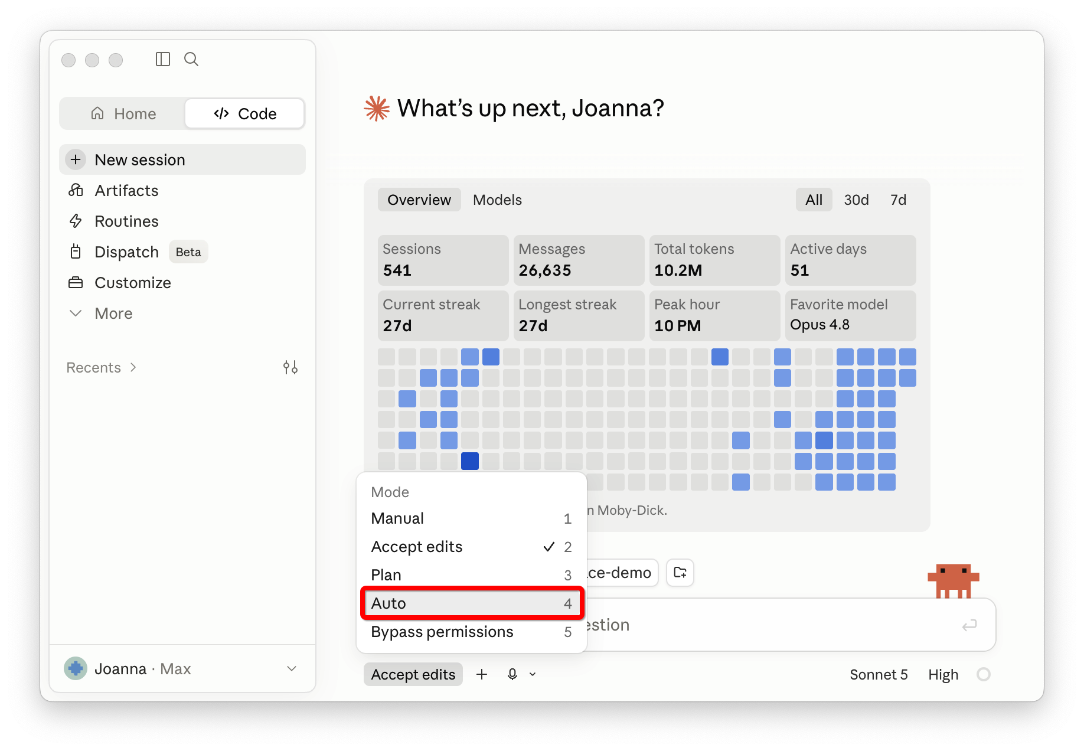Click the Artifacts shapes icon
The width and height of the screenshot is (1084, 751).
pyautogui.click(x=76, y=190)
